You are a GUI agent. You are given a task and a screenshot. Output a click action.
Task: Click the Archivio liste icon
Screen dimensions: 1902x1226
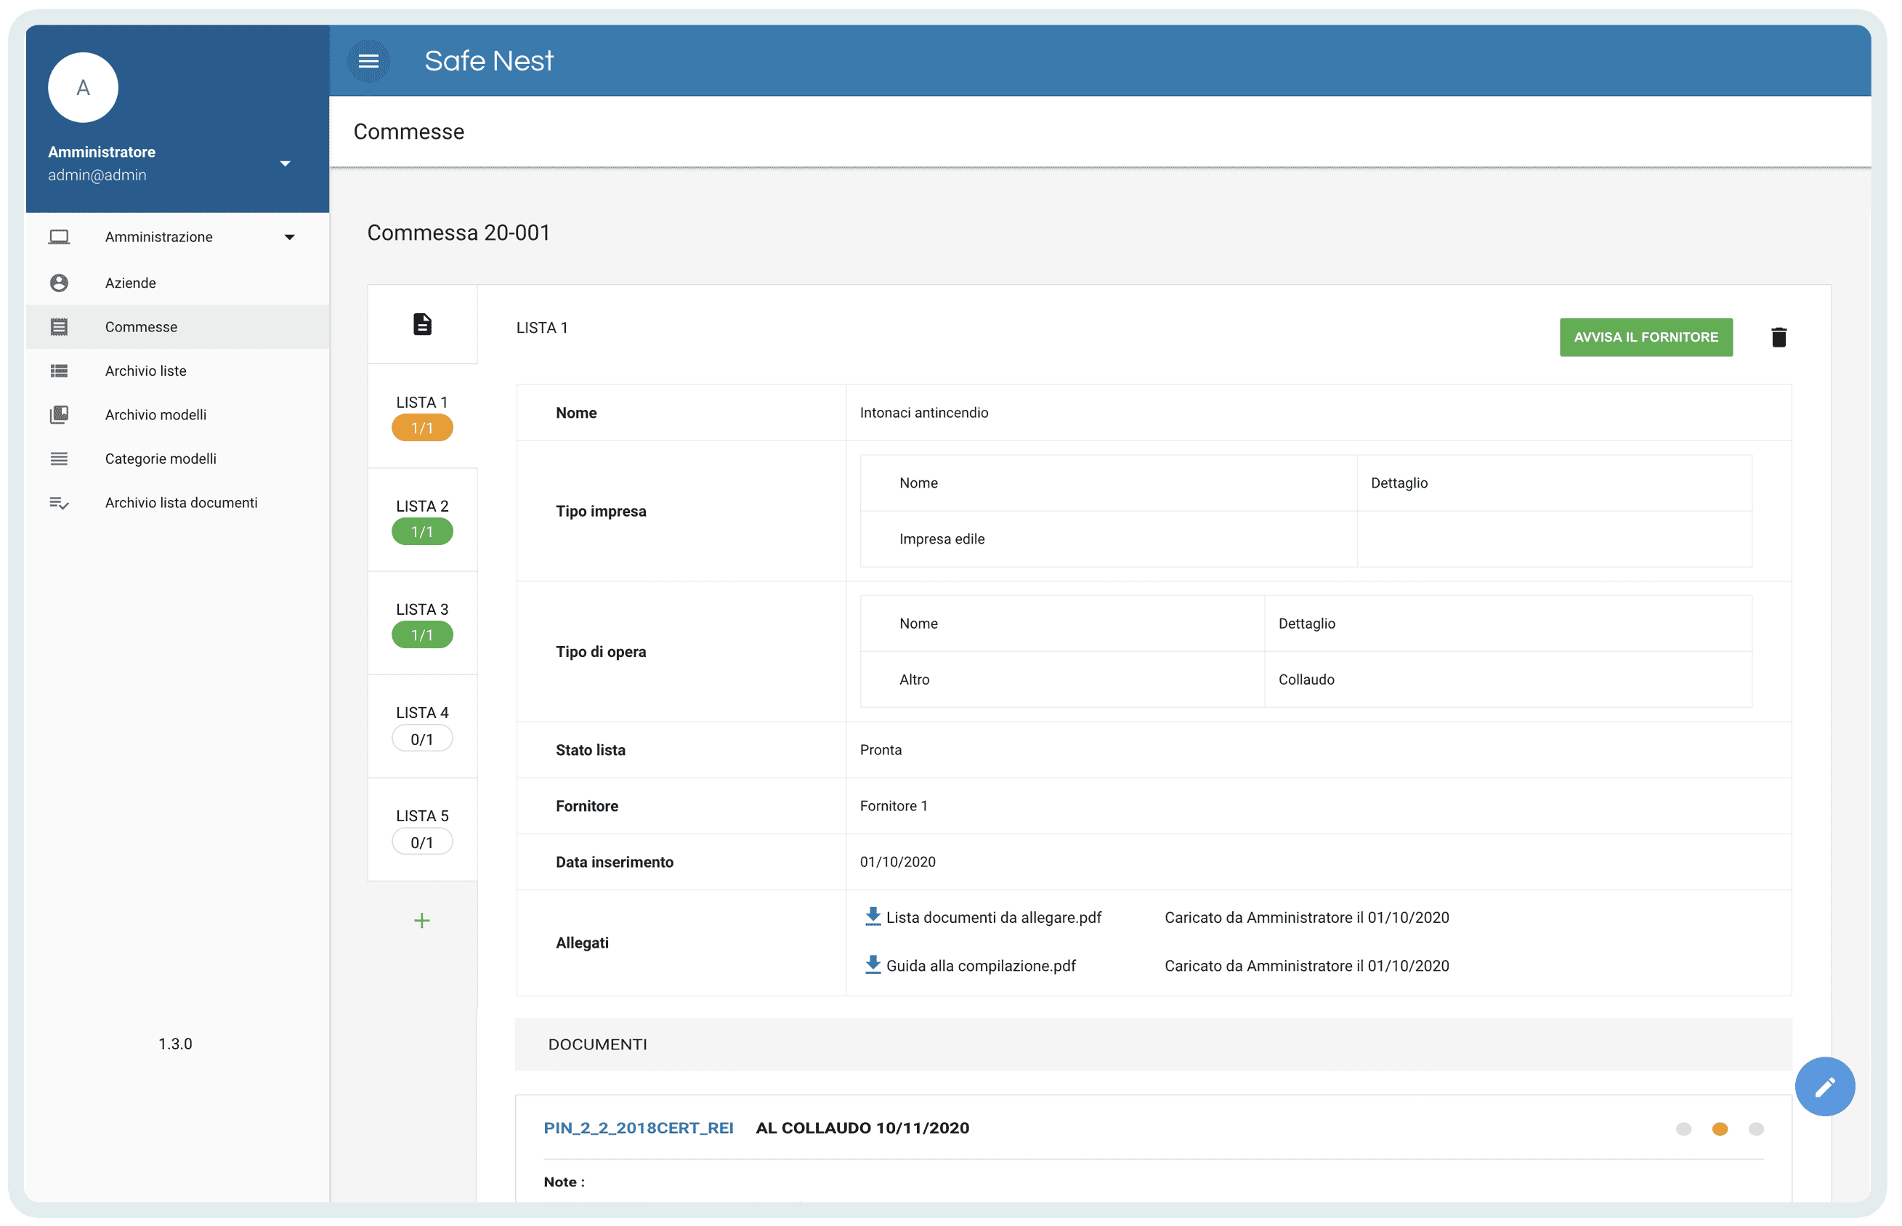59,371
